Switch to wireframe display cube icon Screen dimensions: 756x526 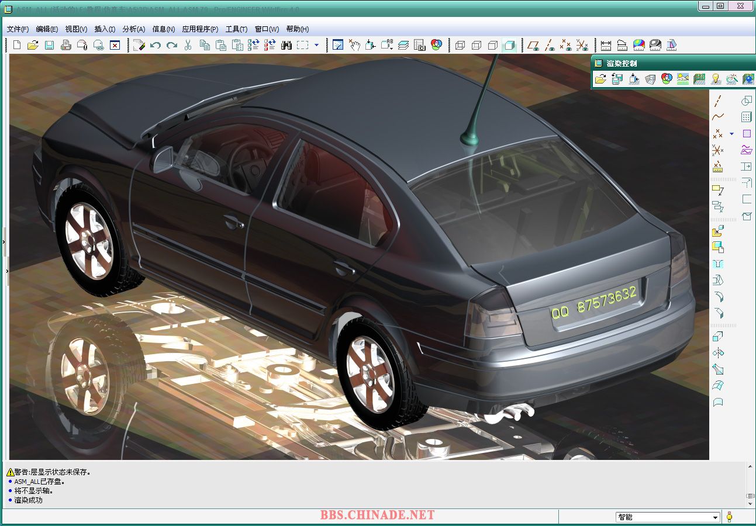[460, 45]
